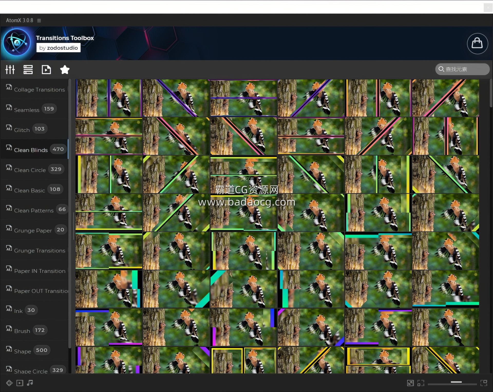The height and width of the screenshot is (392, 493).
Task: Select bottom-row thumbnail with two yellow frames
Action: [x=243, y=360]
